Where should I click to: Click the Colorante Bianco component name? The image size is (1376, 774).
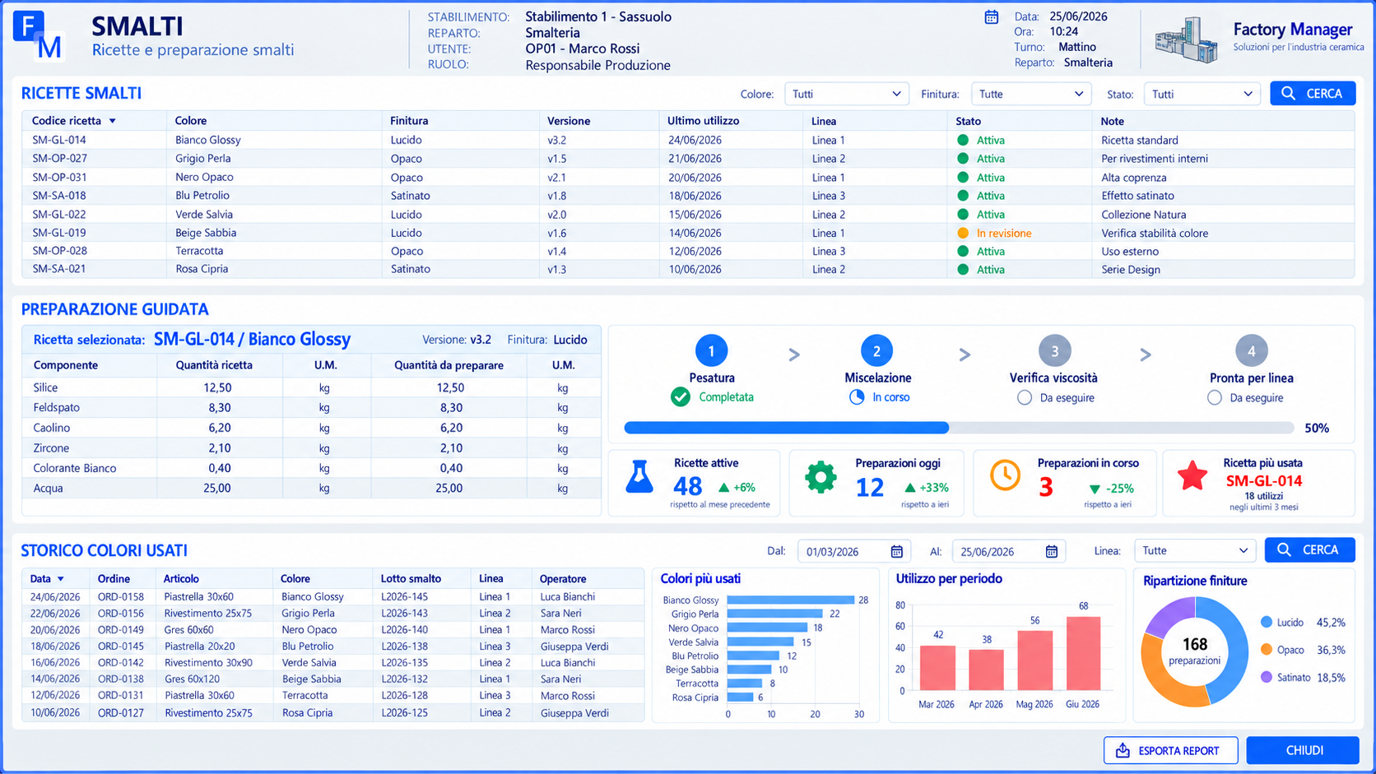tap(75, 468)
